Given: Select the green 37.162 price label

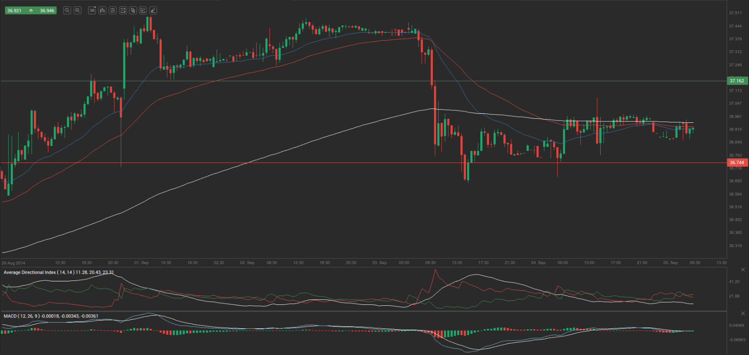Looking at the screenshot, I should coord(737,81).
